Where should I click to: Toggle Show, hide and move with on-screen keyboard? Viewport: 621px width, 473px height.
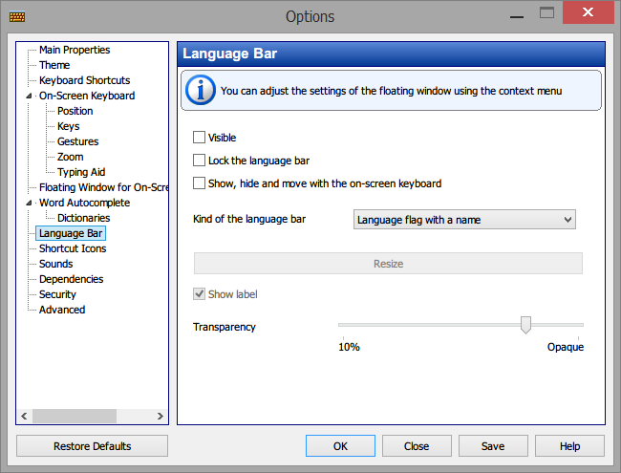[x=199, y=183]
